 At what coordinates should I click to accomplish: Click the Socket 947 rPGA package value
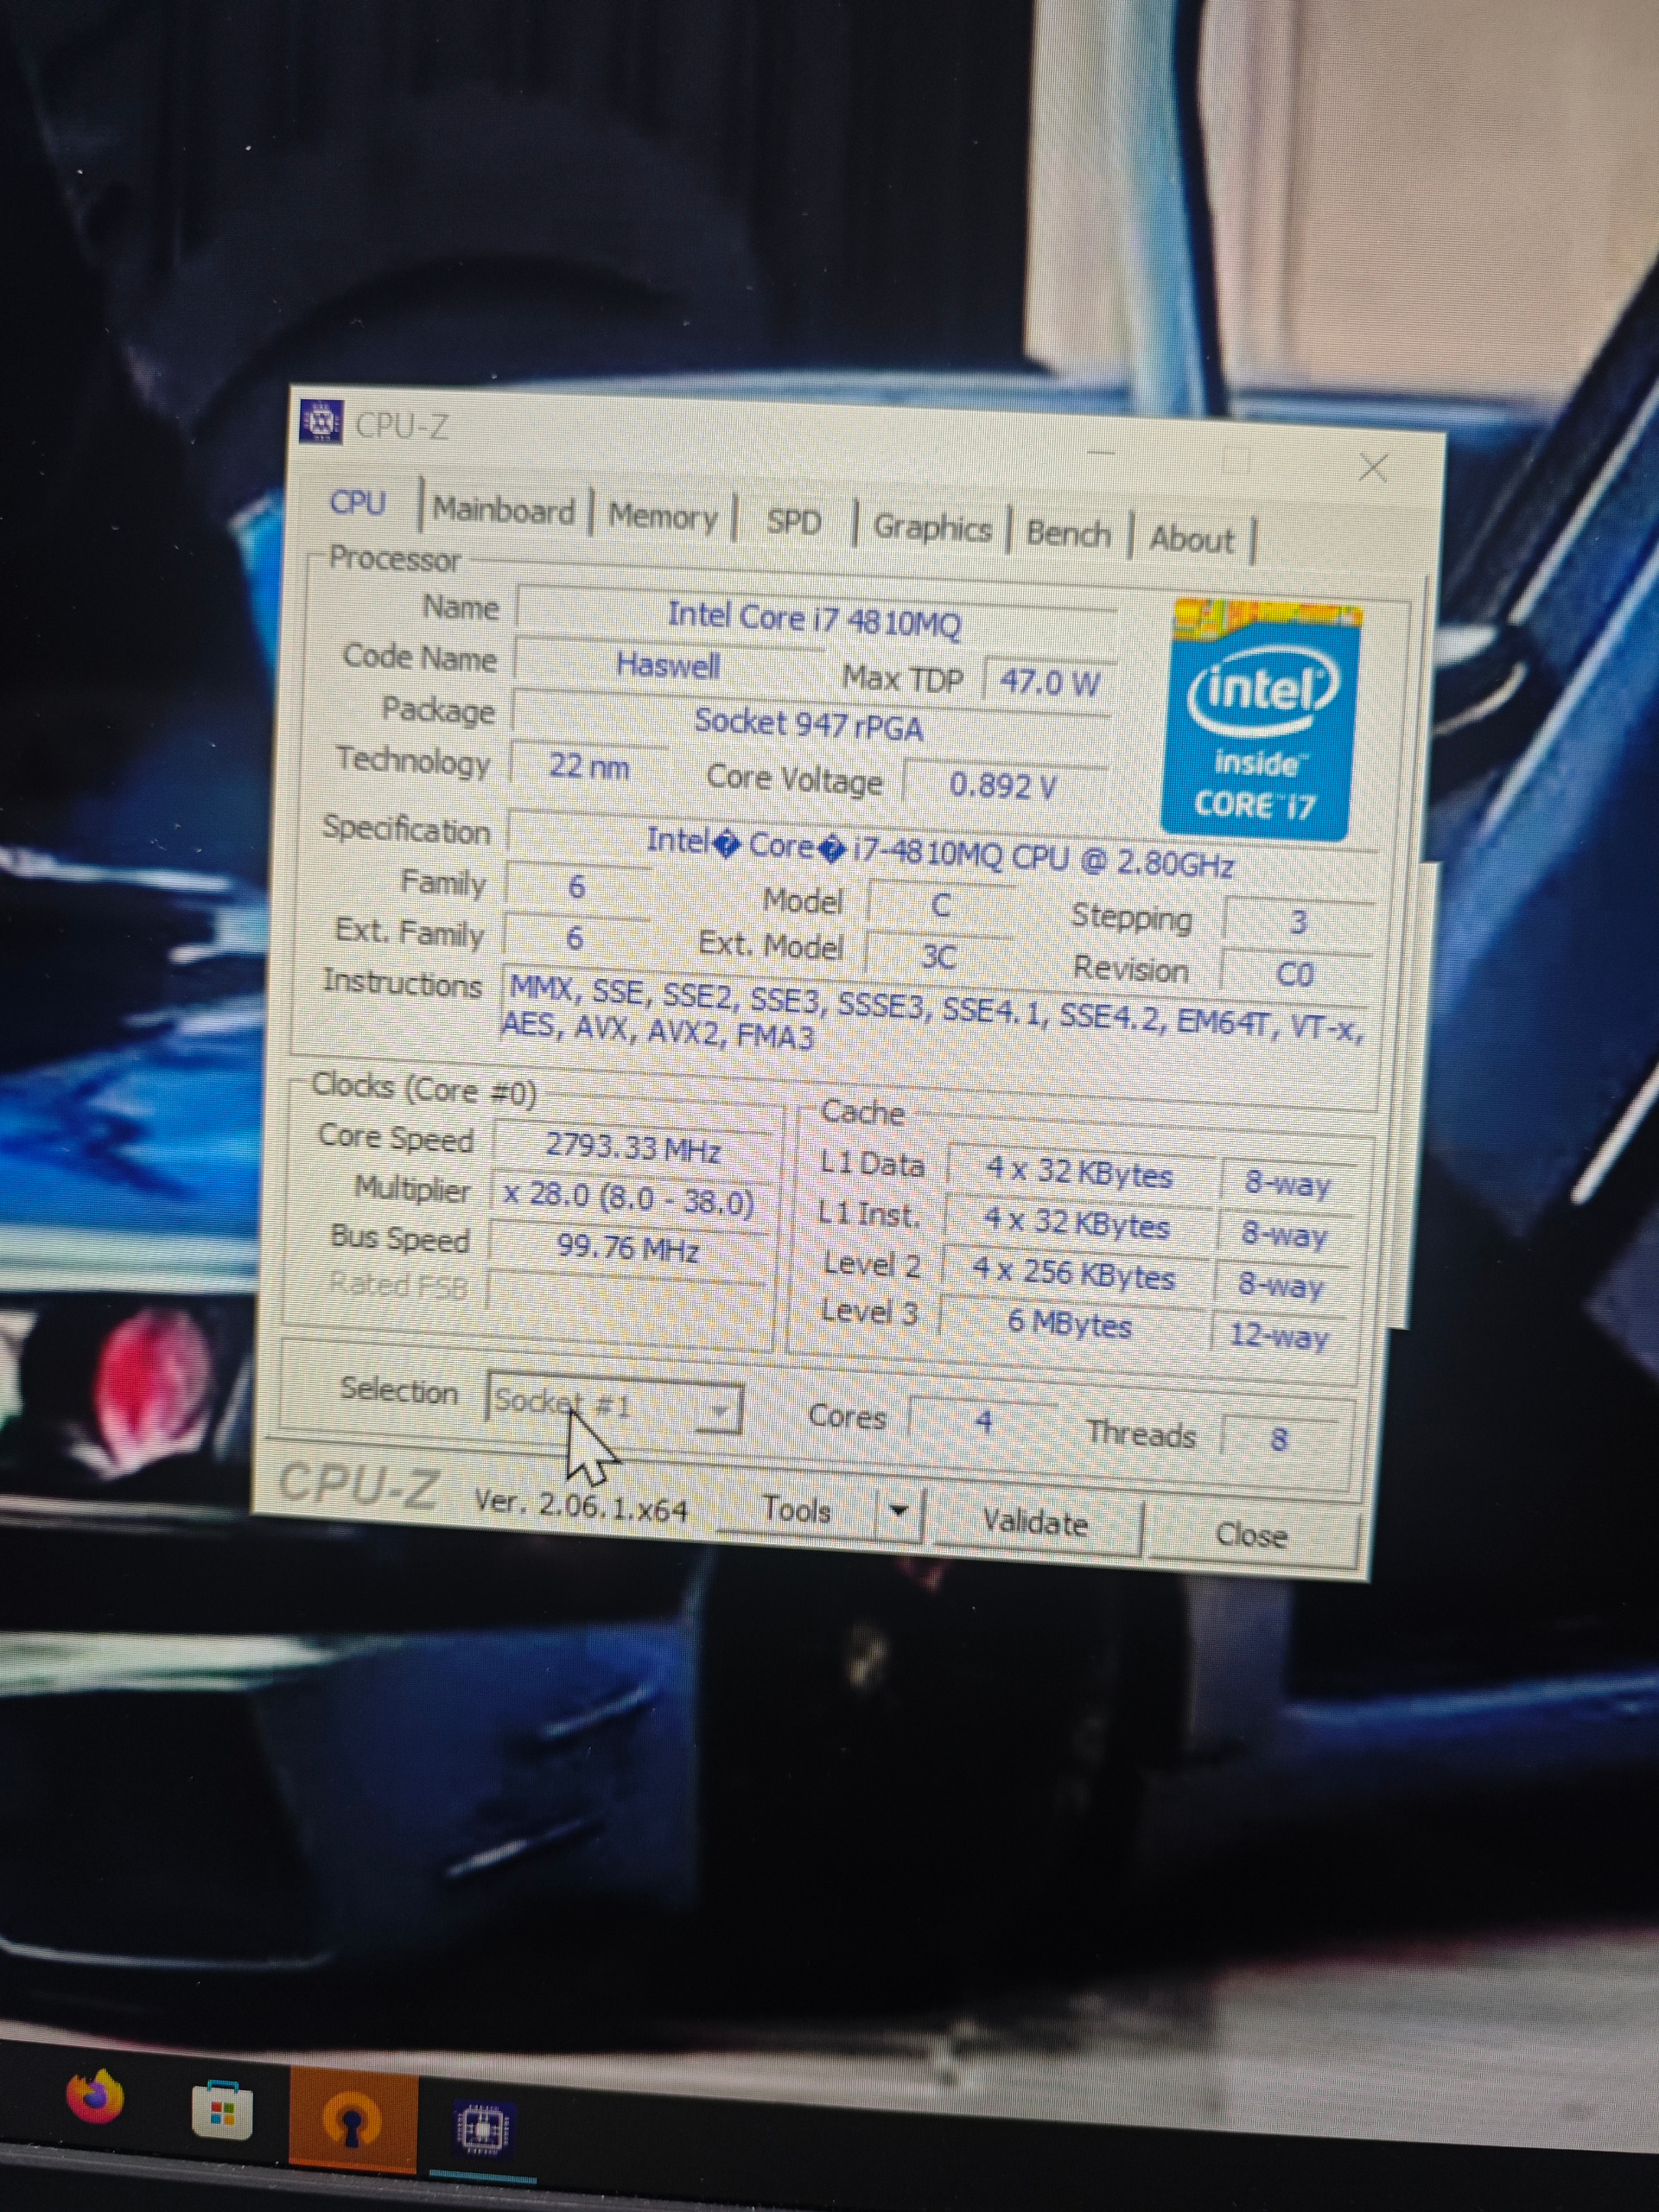pos(809,723)
